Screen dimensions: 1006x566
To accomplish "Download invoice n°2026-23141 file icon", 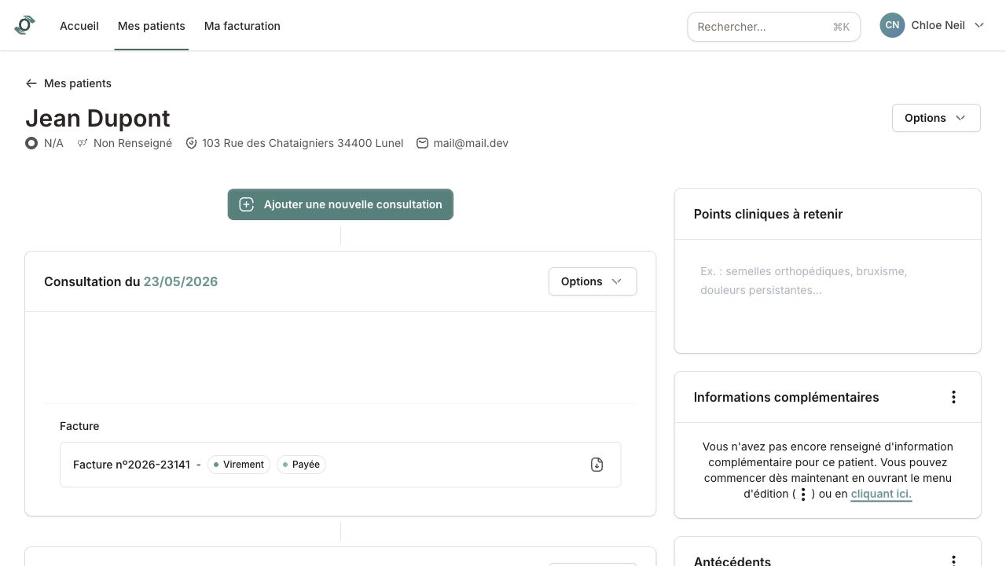I will click(597, 465).
